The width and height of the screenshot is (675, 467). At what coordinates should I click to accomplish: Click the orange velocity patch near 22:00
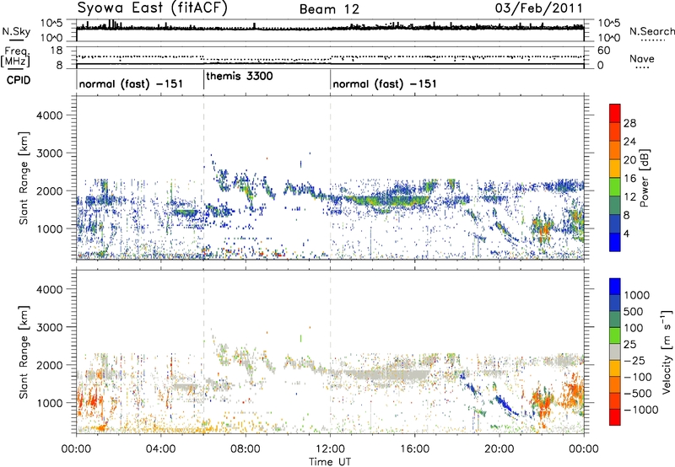[x=543, y=404]
